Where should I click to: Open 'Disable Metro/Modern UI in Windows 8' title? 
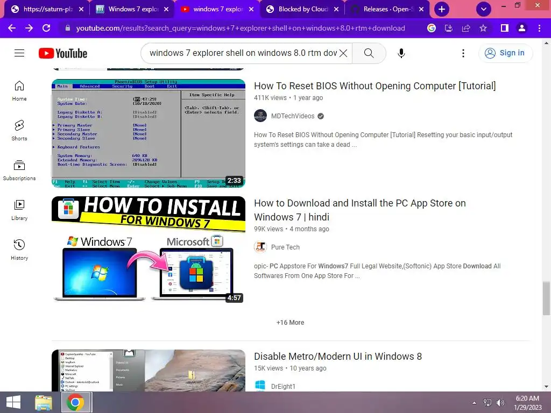coord(338,356)
